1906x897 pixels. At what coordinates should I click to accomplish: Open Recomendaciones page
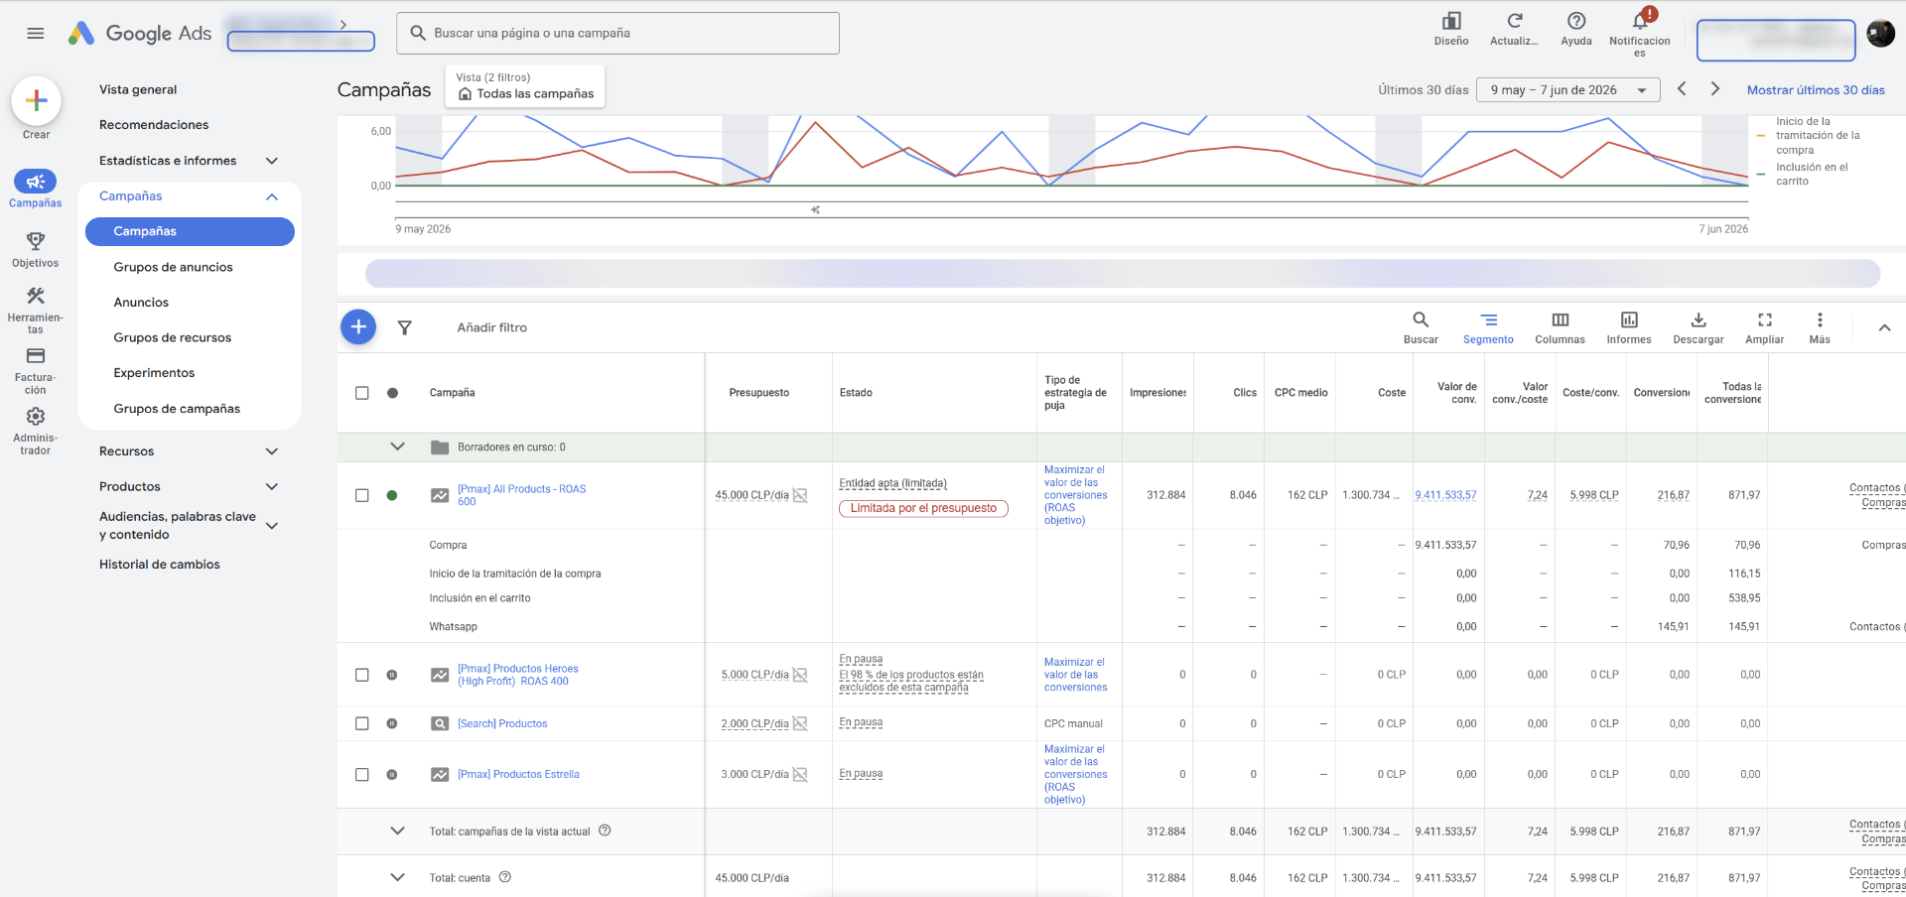[154, 125]
